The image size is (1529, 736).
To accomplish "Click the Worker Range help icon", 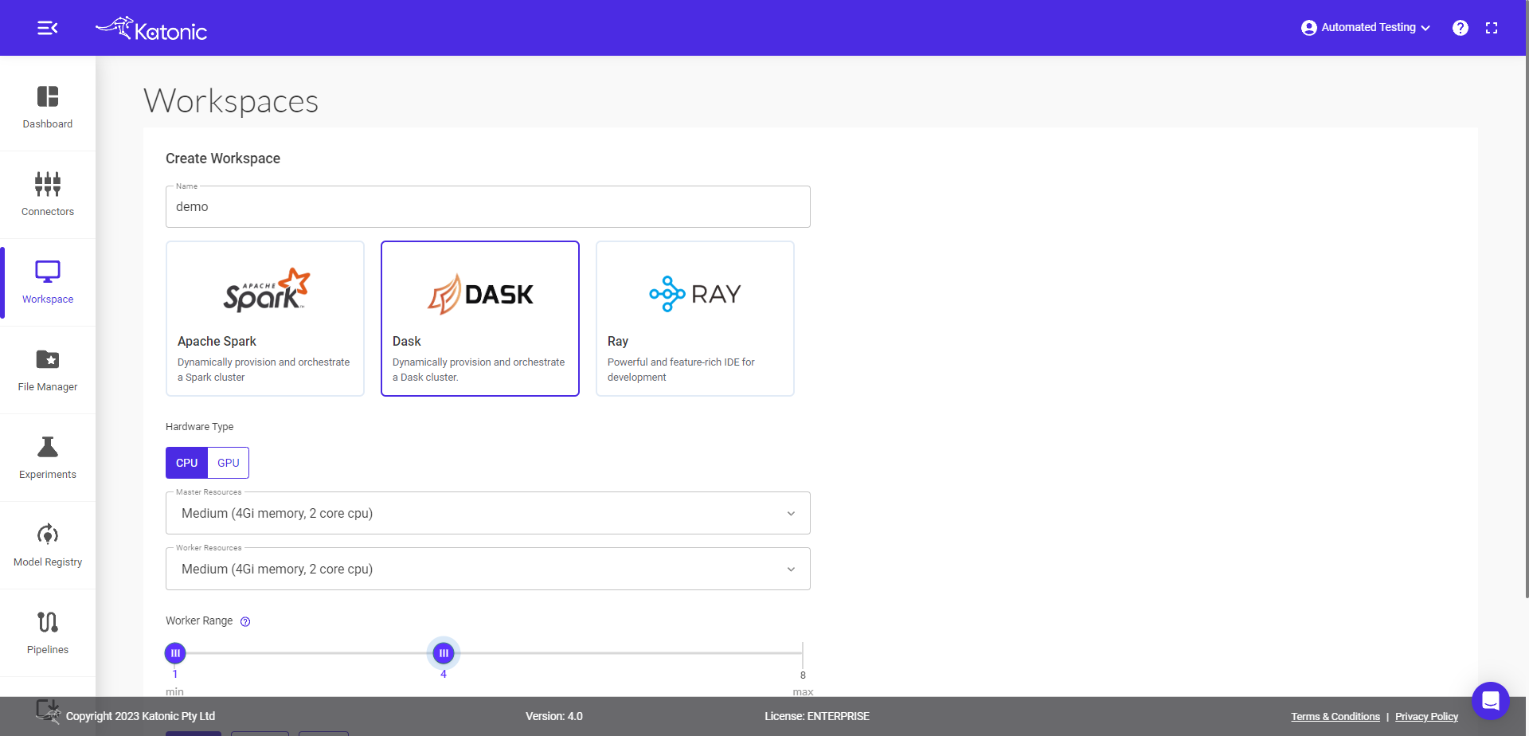I will pyautogui.click(x=245, y=622).
